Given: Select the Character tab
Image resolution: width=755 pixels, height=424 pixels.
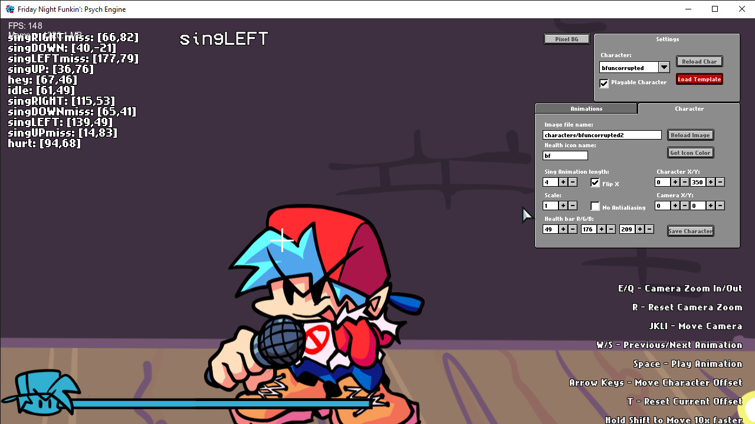Looking at the screenshot, I should coord(689,108).
